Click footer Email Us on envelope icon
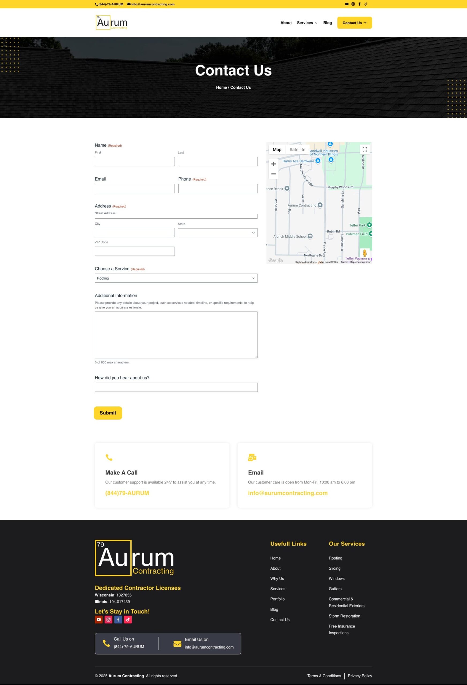Screen dimensions: 467x685 tap(177, 644)
